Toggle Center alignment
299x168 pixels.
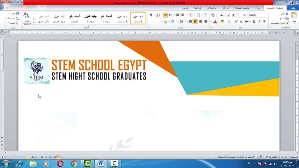pyautogui.click(x=200, y=21)
